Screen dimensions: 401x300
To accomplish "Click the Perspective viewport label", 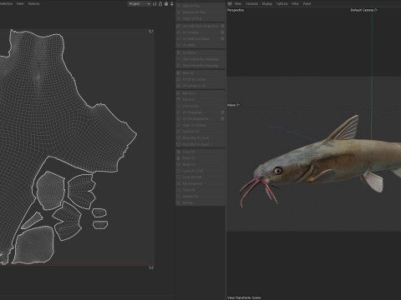I will (236, 10).
